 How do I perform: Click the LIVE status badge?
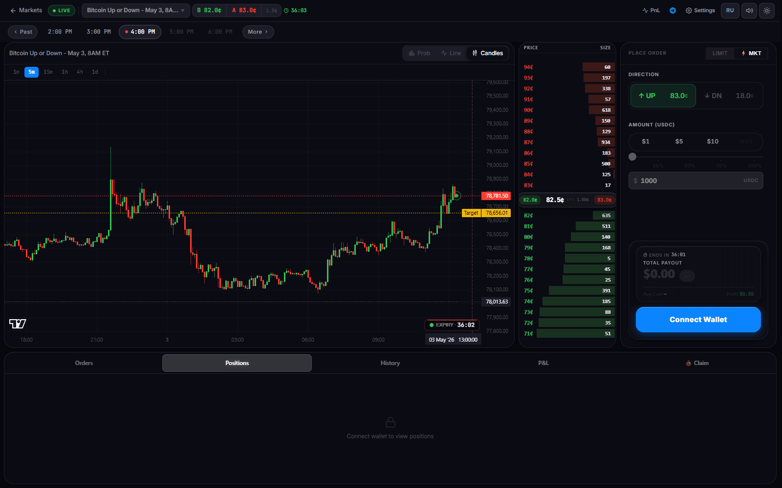pos(62,10)
